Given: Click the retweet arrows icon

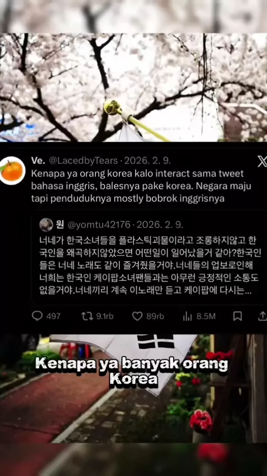Looking at the screenshot, I should 87,316.
